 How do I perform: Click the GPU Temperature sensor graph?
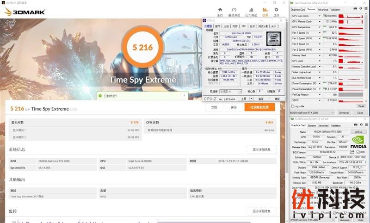[x=351, y=27]
